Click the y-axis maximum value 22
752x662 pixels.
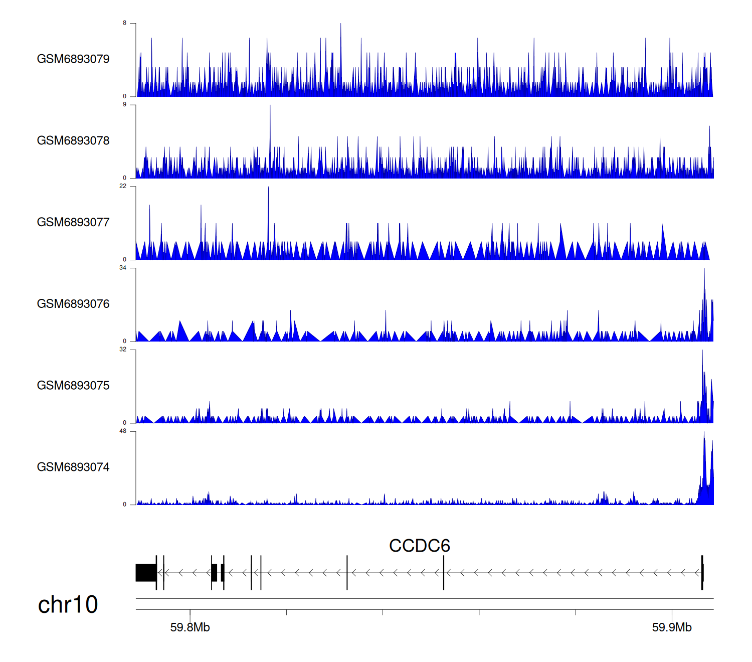(123, 186)
